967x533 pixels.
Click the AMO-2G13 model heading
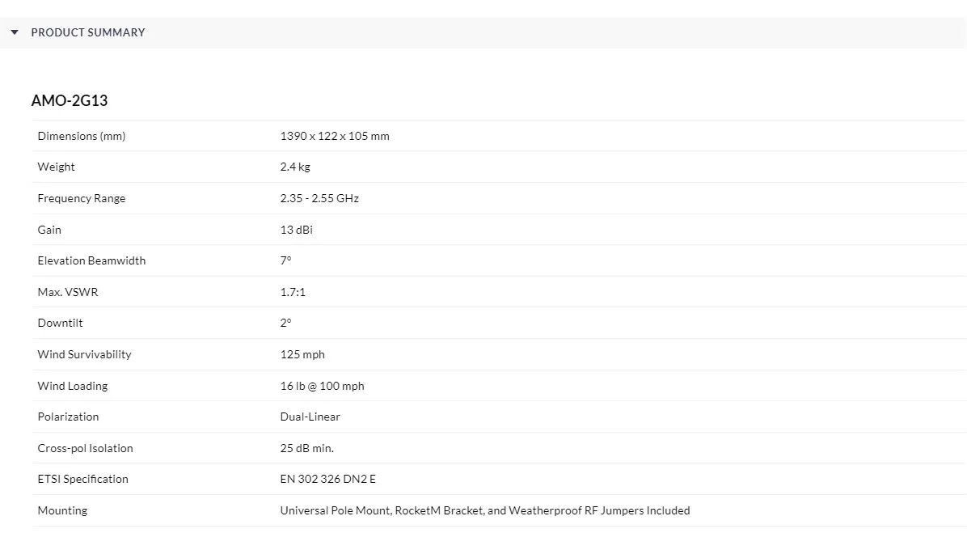coord(70,101)
